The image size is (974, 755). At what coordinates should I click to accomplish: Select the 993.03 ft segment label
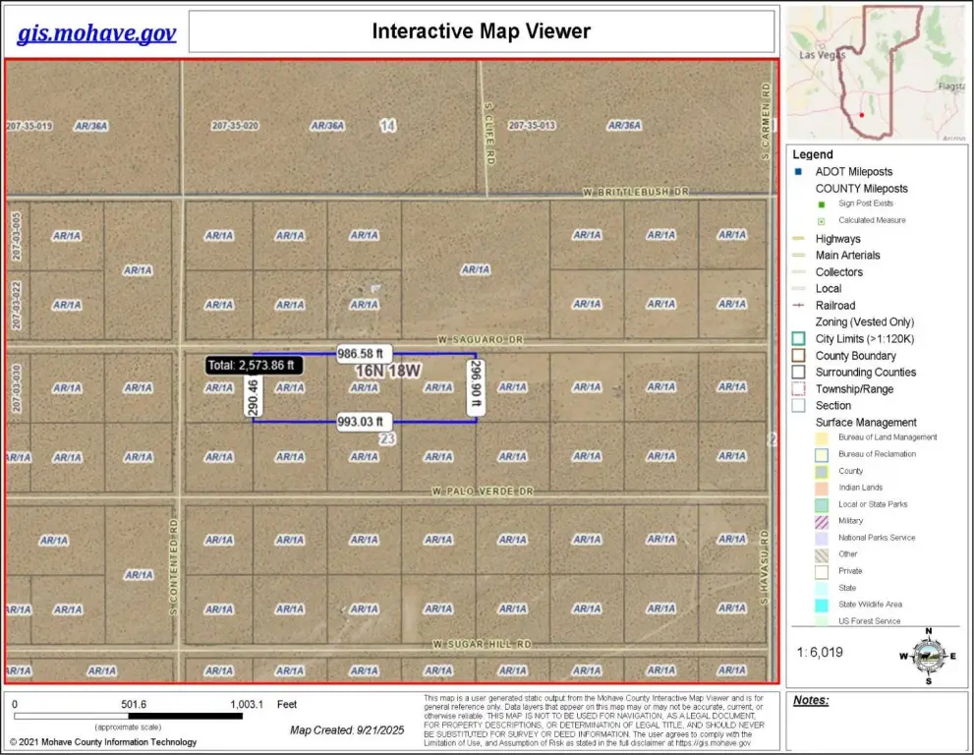(x=364, y=421)
